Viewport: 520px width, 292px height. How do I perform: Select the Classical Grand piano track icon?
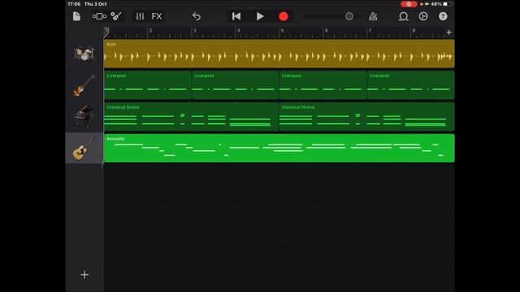84,117
